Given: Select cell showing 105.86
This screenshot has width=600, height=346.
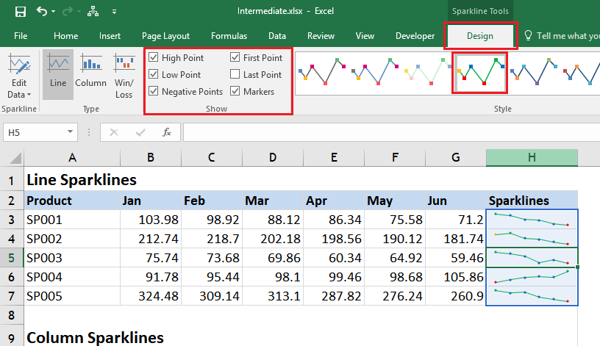Looking at the screenshot, I should pos(455,277).
